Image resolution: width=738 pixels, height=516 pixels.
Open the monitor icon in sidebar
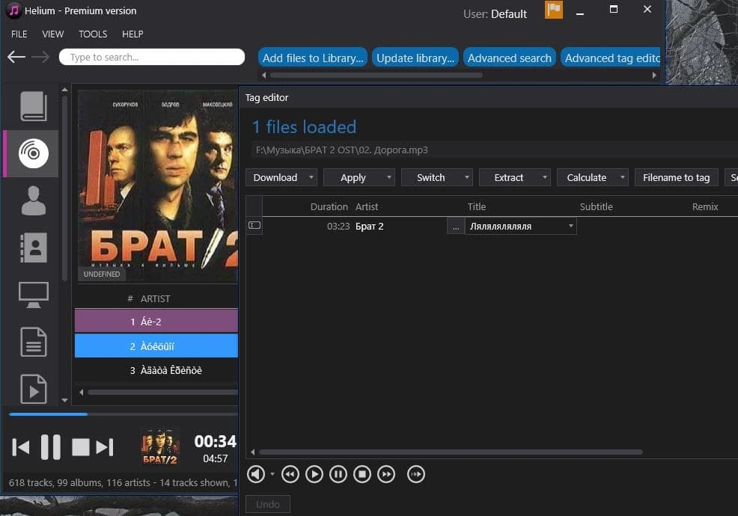tap(34, 295)
